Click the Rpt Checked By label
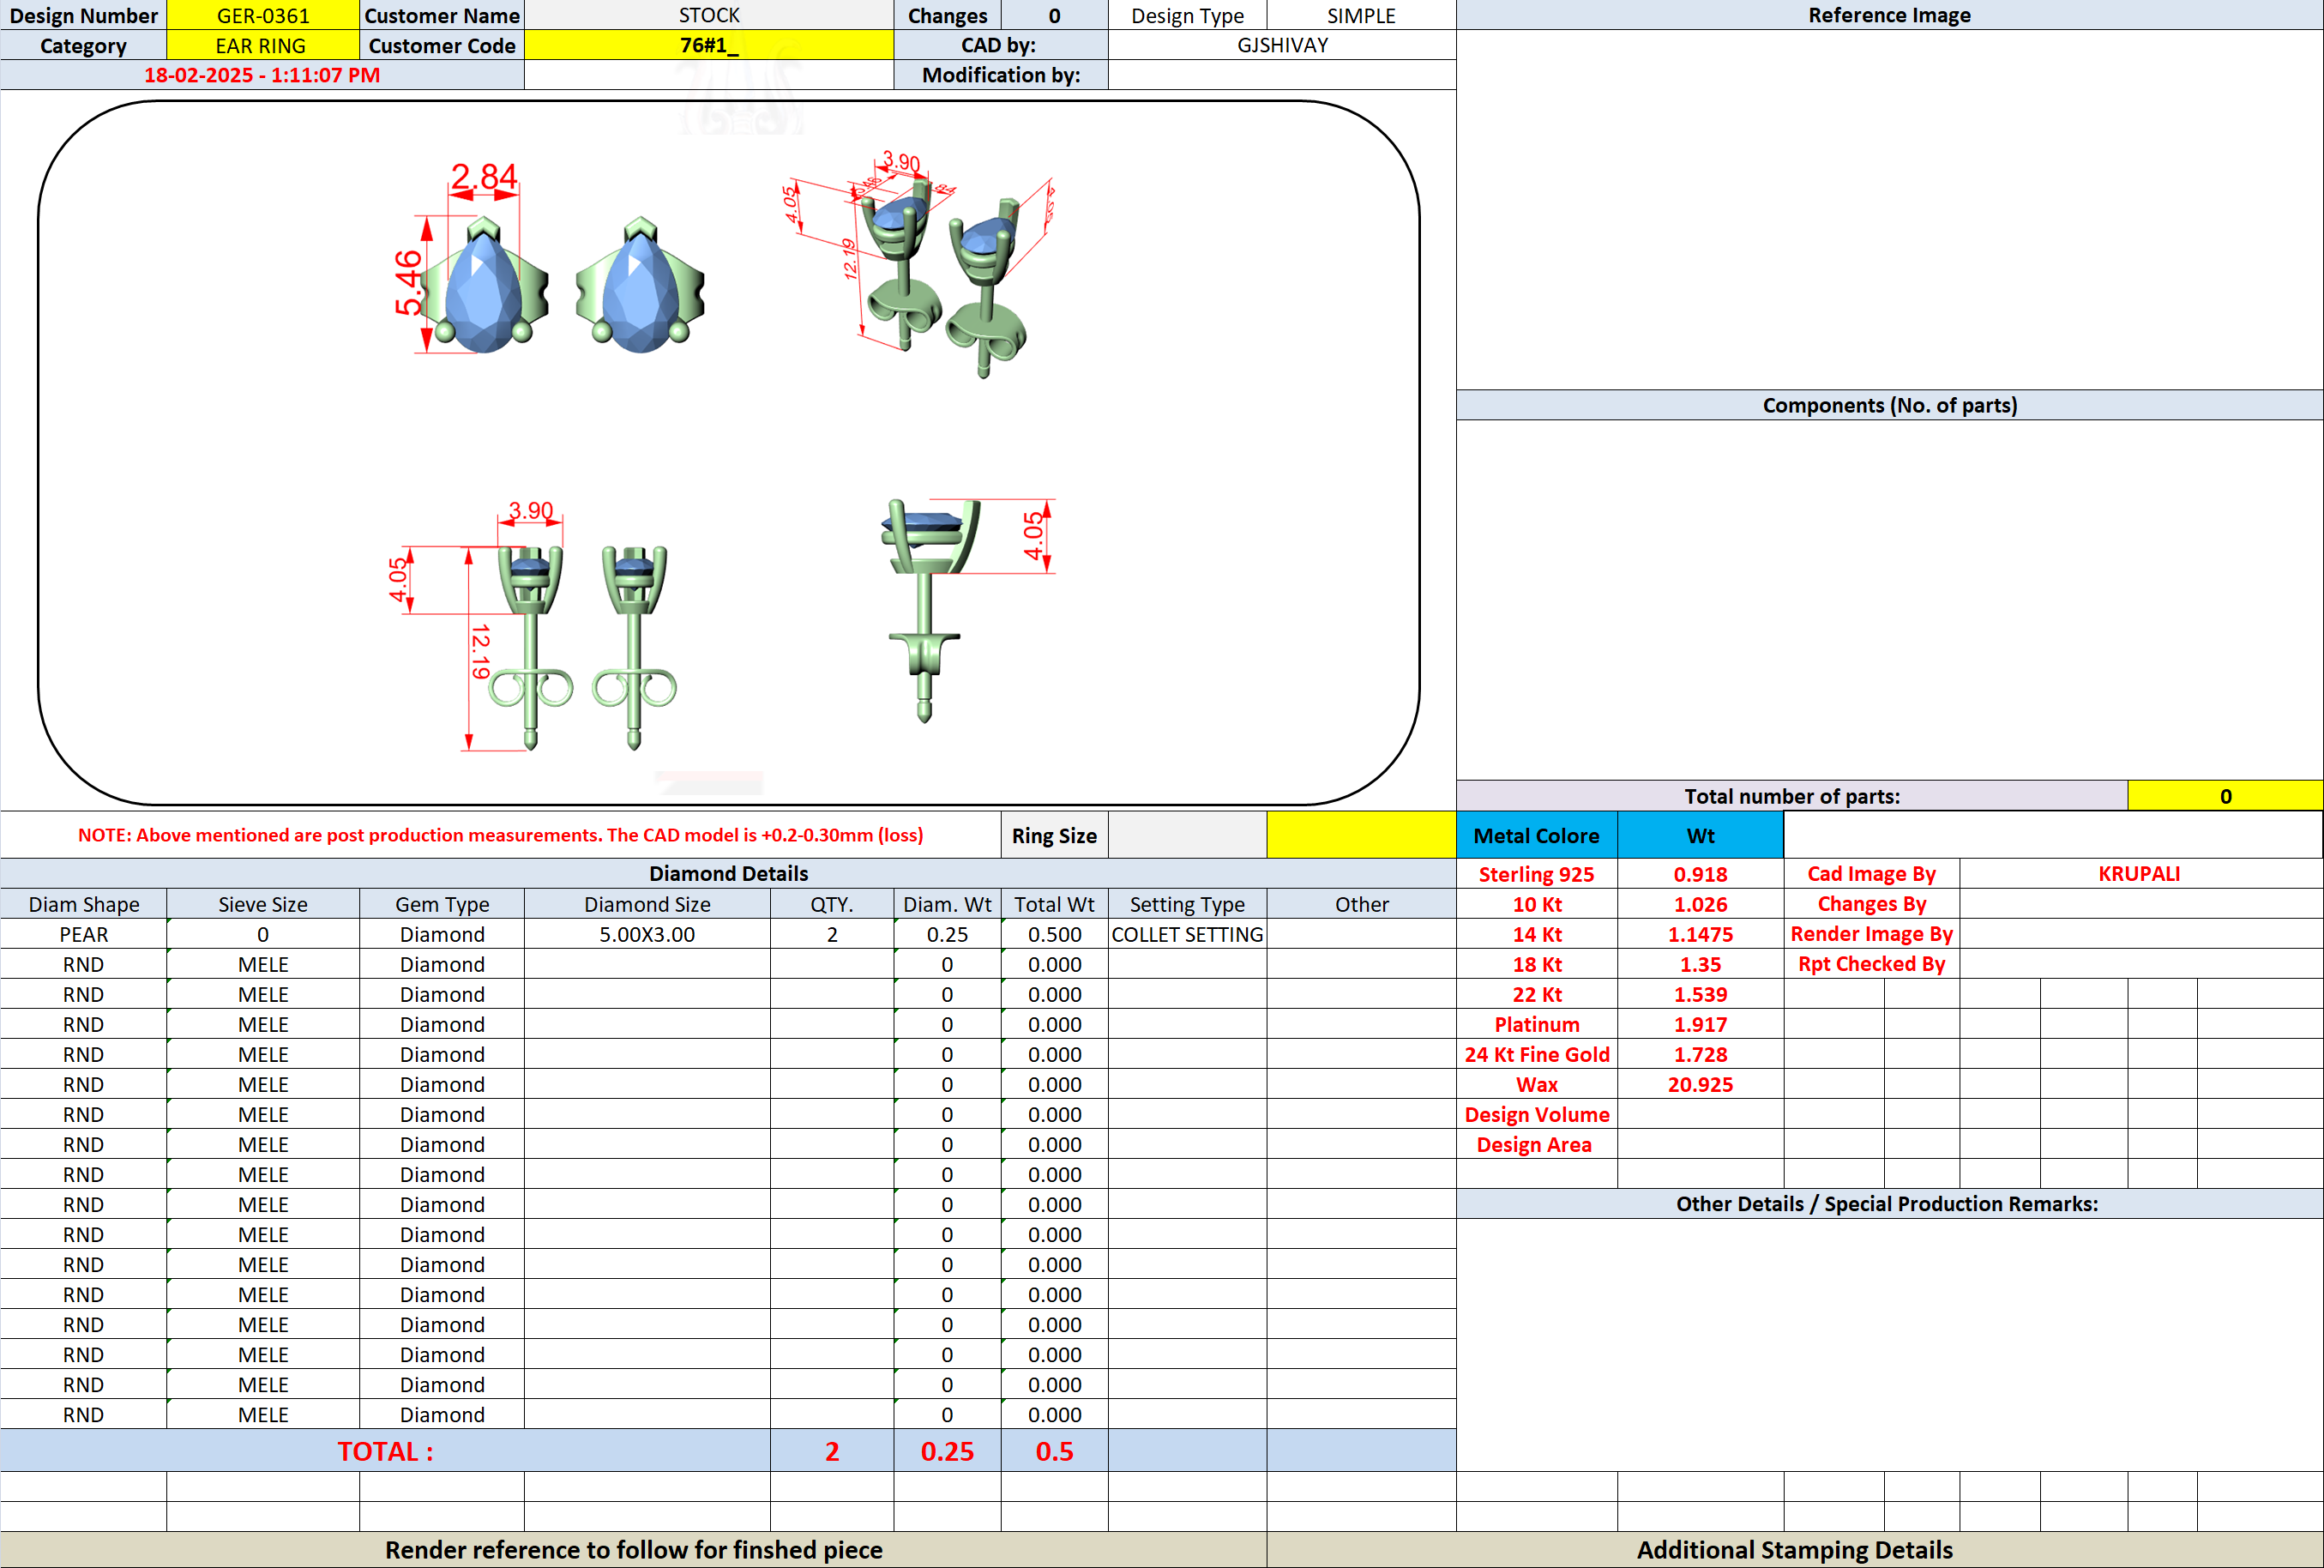This screenshot has width=2324, height=1568. 1871,964
